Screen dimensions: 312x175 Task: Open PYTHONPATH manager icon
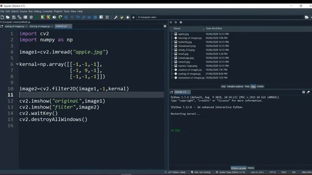[122, 17]
